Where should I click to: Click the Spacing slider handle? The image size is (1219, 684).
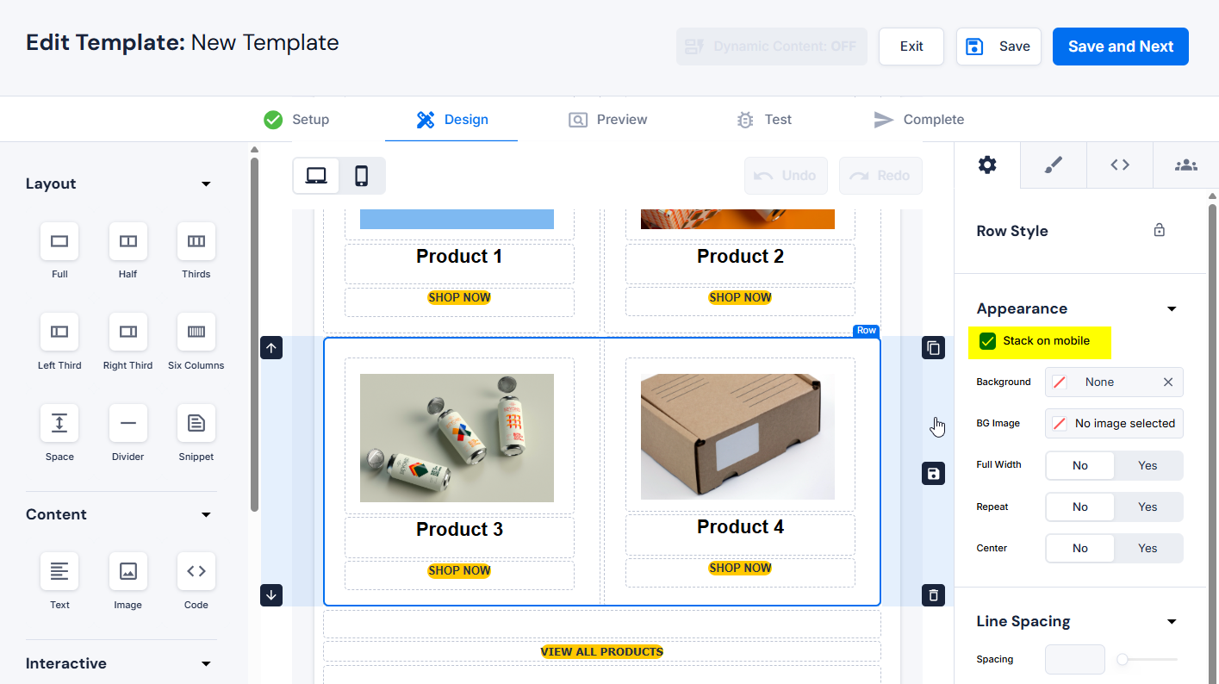[x=1123, y=660]
